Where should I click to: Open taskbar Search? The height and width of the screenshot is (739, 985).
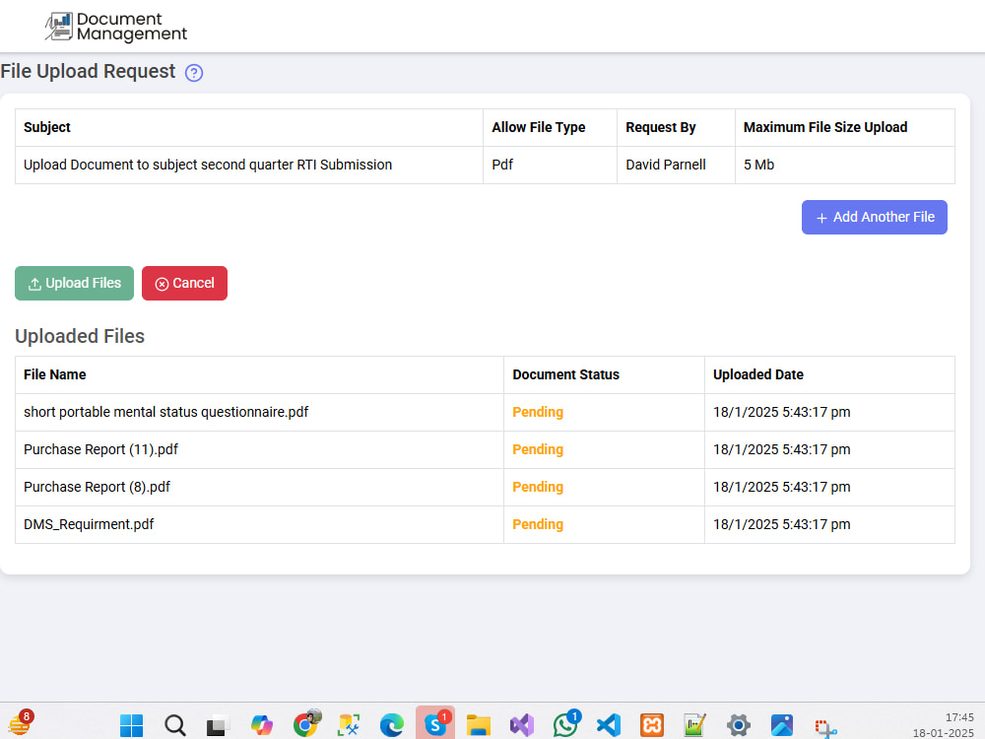point(174,725)
